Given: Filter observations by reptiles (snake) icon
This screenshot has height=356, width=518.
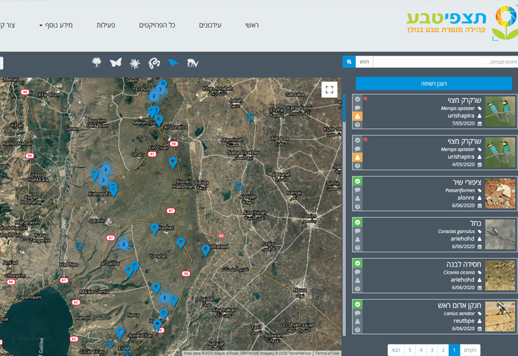Looking at the screenshot, I should click(x=154, y=62).
